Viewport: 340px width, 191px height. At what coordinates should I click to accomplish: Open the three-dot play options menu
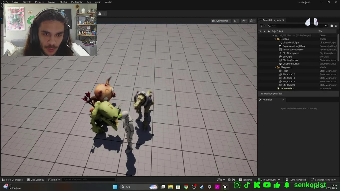pos(105,13)
